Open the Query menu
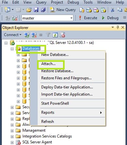 coord(41,2)
